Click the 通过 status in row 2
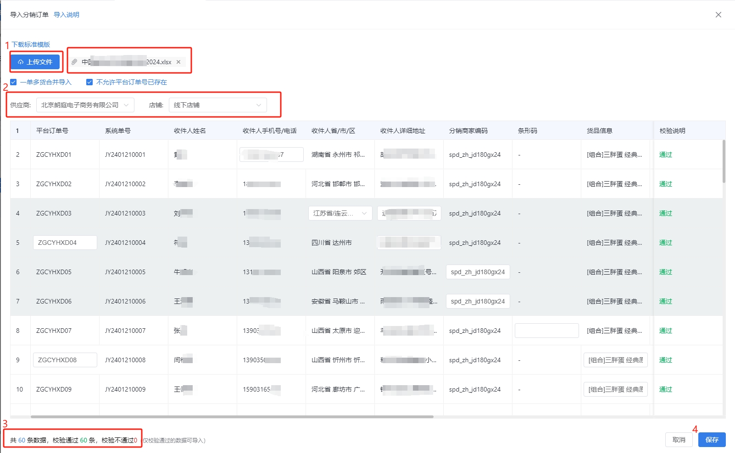 coord(665,155)
